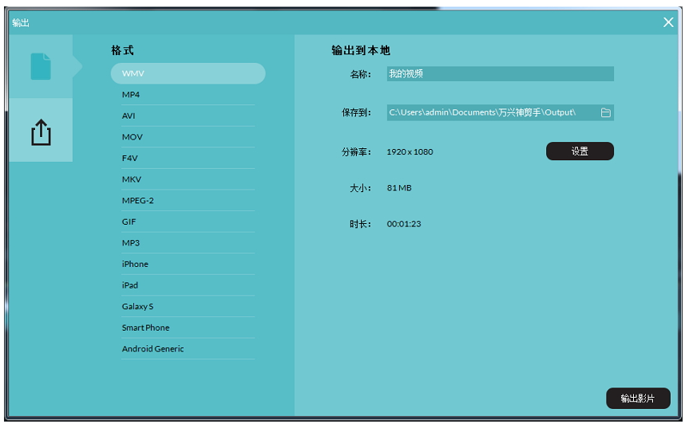Open the local file output tab icon

click(x=41, y=66)
